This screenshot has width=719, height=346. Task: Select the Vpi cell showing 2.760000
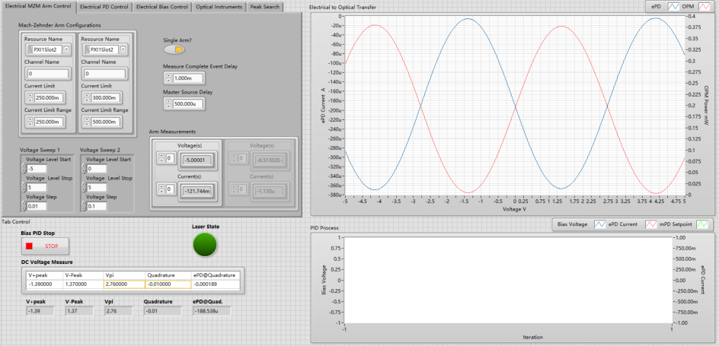(x=124, y=284)
